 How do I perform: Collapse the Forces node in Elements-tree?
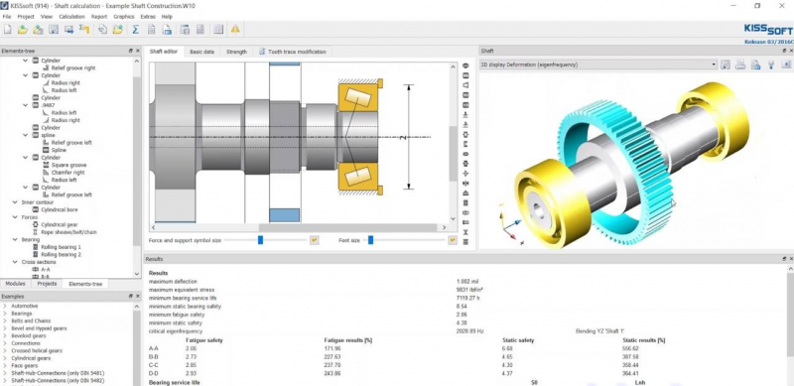(x=15, y=216)
